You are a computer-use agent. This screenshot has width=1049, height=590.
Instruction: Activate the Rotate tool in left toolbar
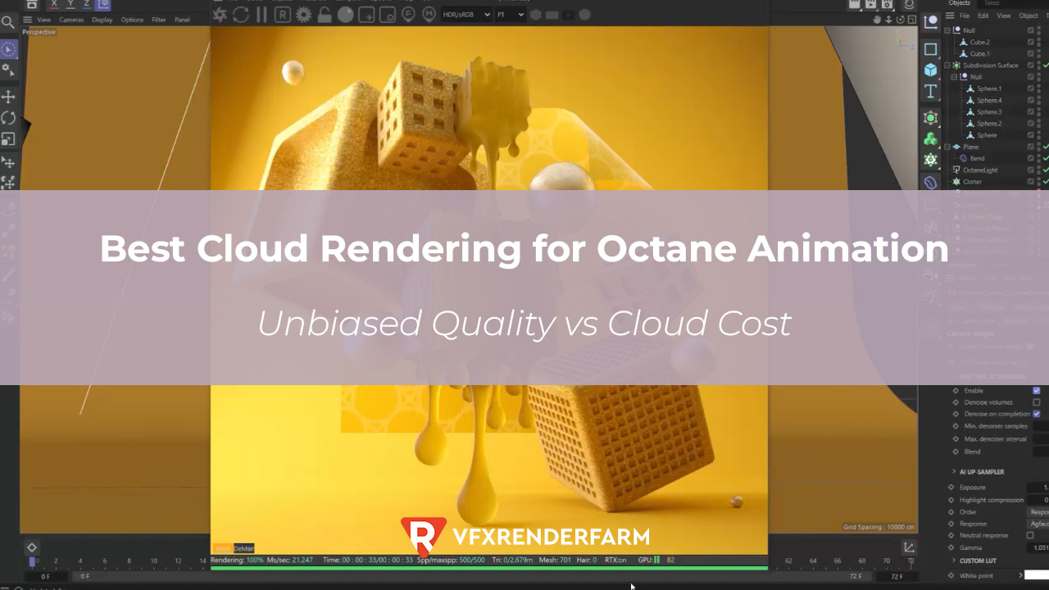[8, 118]
